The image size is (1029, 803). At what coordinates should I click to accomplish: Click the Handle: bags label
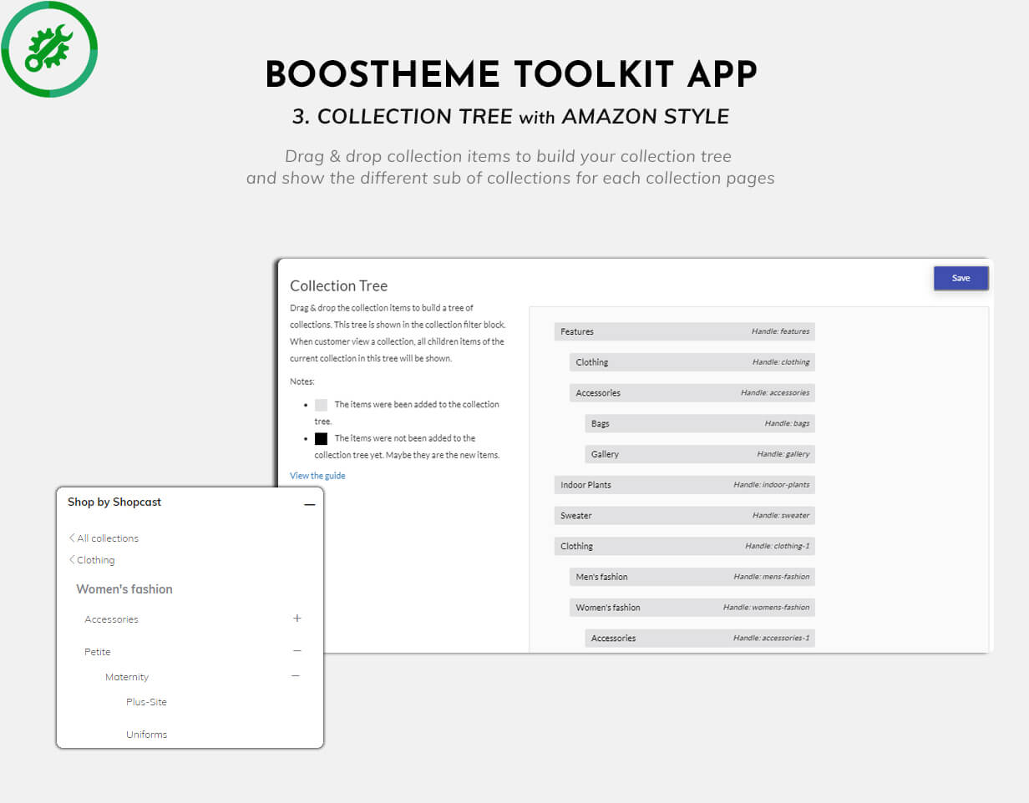787,424
